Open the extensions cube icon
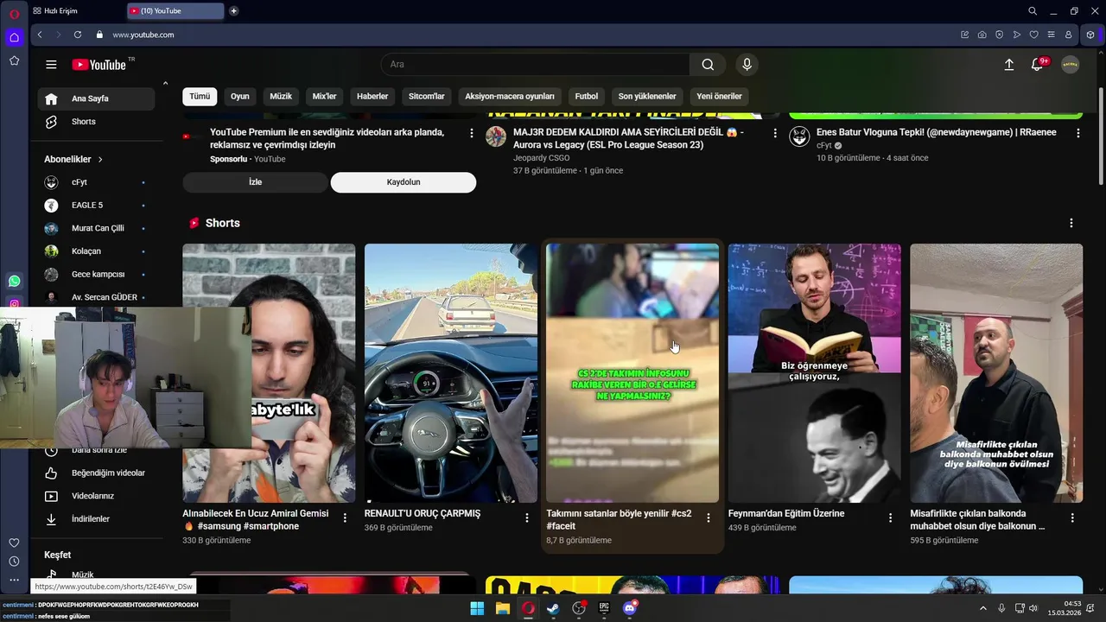This screenshot has height=622, width=1106. (x=1090, y=35)
